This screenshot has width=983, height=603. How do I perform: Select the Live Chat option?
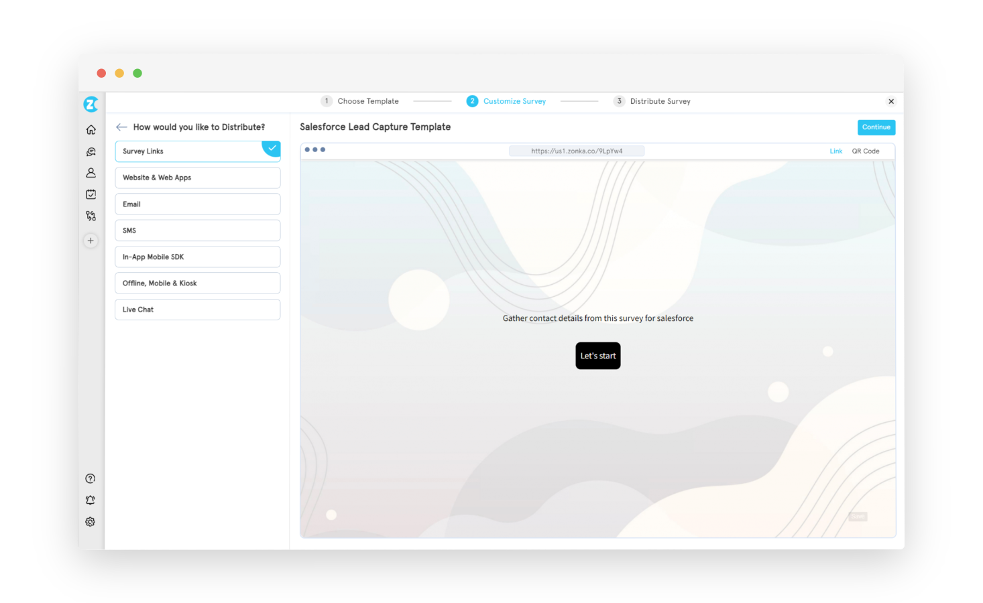tap(198, 310)
